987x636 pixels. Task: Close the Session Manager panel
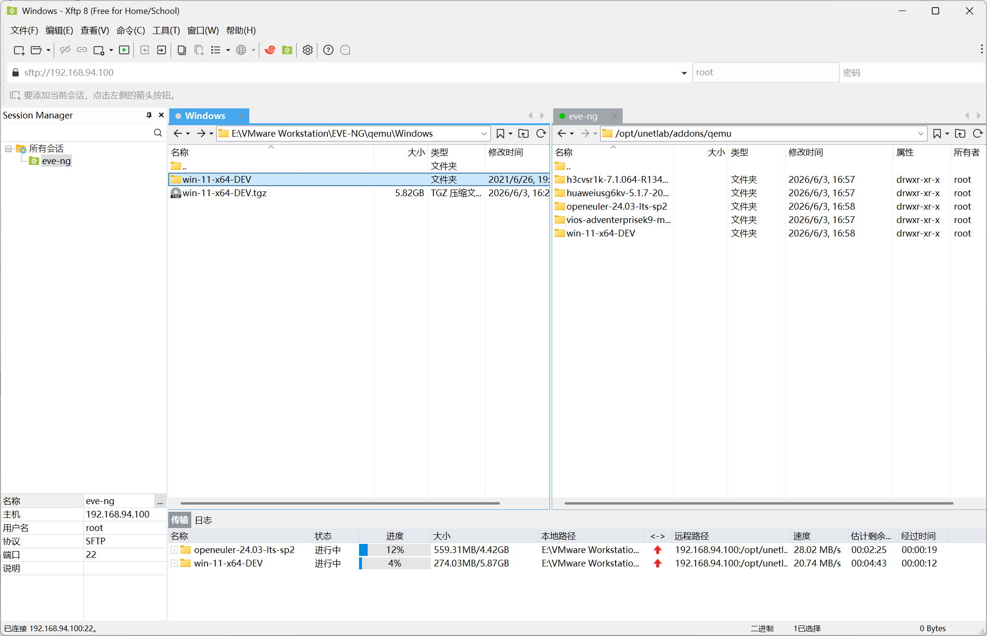[162, 115]
